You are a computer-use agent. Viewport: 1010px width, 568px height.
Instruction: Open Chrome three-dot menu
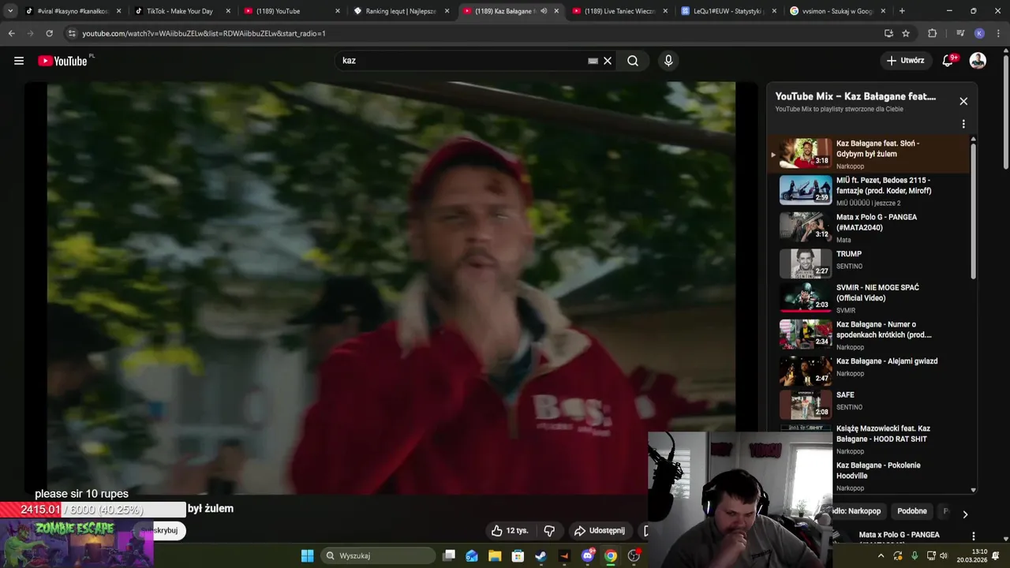click(x=999, y=33)
